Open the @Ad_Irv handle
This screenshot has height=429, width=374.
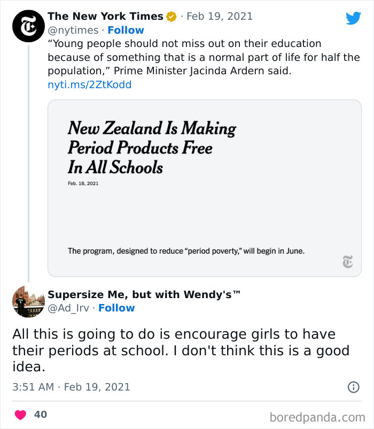pyautogui.click(x=68, y=308)
